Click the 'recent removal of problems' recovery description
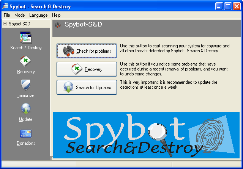This screenshot has width=243, height=169. tap(174, 69)
